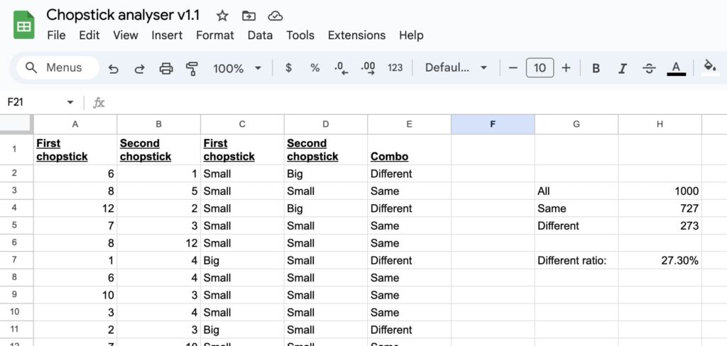Increase font size with plus button
This screenshot has width=727, height=346.
coord(566,68)
